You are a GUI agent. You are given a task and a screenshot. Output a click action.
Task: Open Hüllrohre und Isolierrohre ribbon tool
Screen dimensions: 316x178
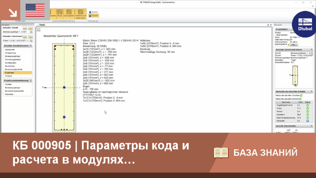81,14
